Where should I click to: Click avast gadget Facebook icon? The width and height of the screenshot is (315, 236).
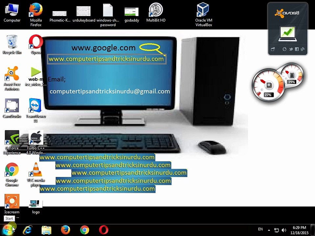tap(297, 49)
